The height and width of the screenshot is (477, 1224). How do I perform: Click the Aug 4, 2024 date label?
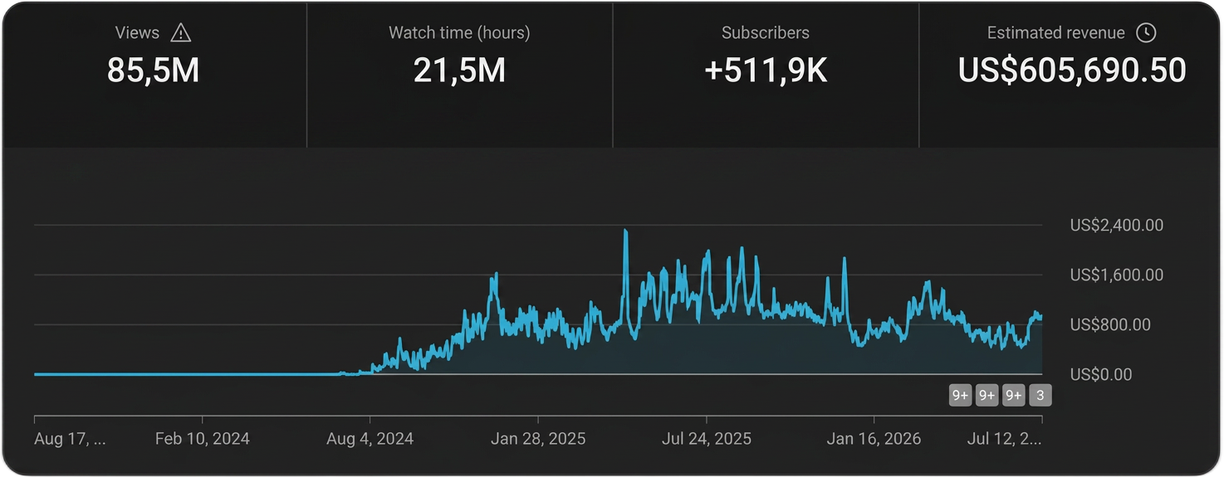click(370, 439)
